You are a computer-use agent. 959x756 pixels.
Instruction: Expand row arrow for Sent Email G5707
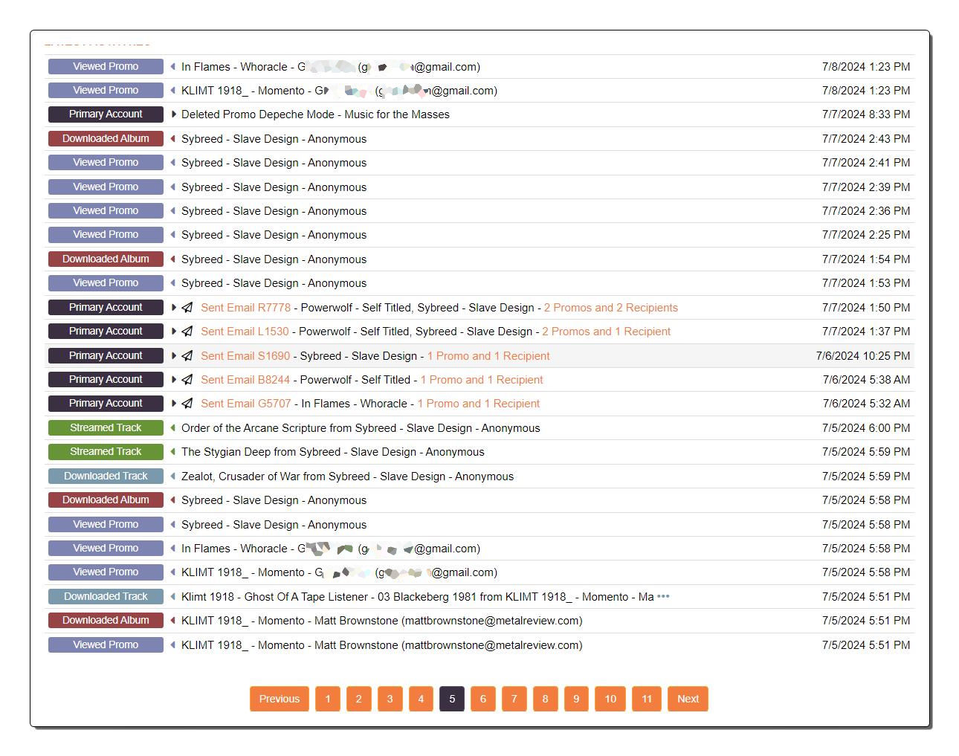(x=174, y=404)
